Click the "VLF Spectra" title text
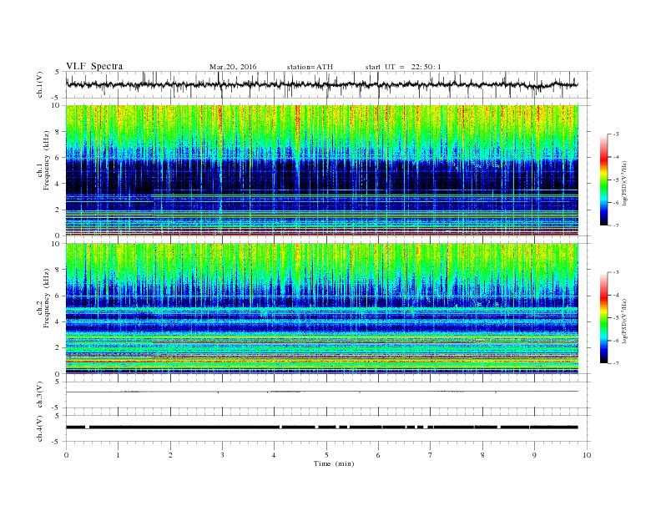 point(94,66)
